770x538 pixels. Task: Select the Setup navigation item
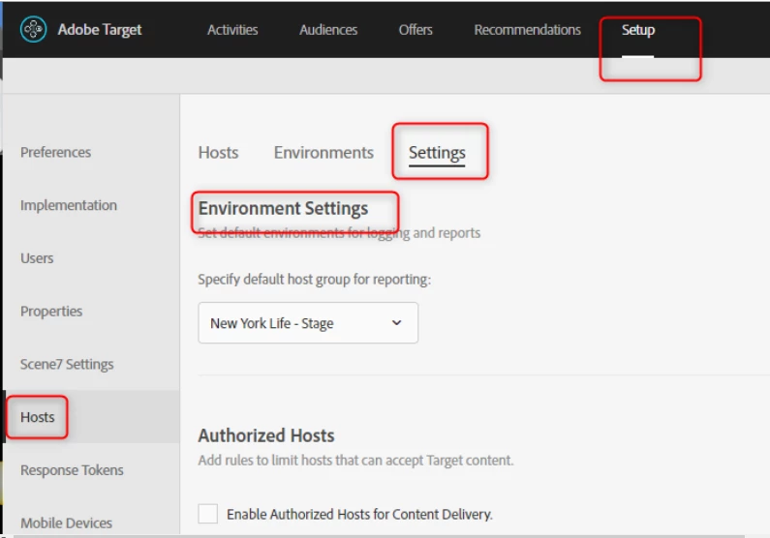(638, 30)
